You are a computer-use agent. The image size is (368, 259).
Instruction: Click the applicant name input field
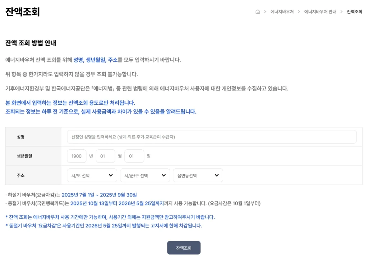tap(211, 136)
